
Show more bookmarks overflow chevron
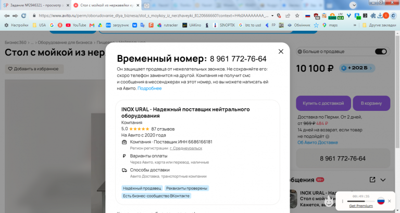coord(355,25)
